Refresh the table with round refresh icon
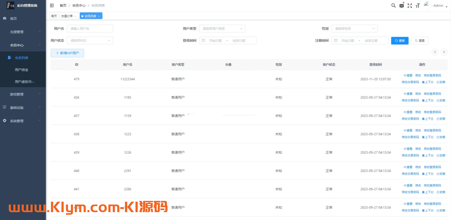 444,52
